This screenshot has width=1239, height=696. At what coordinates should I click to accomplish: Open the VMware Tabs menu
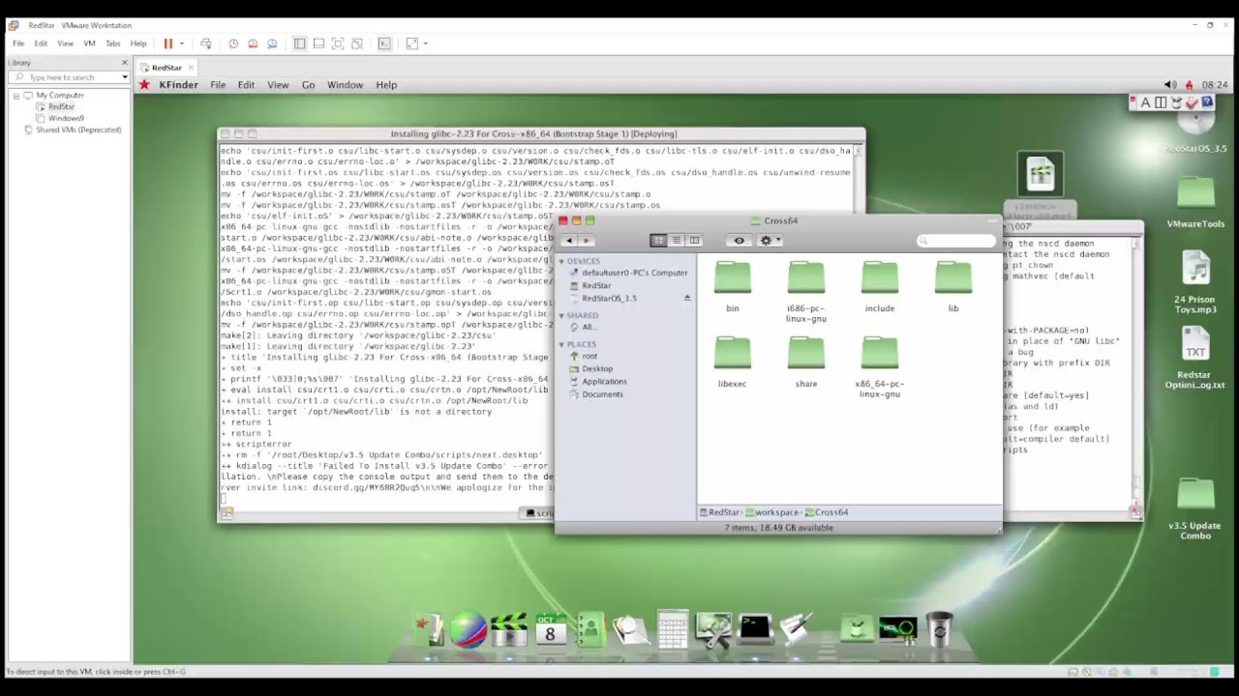(x=113, y=43)
